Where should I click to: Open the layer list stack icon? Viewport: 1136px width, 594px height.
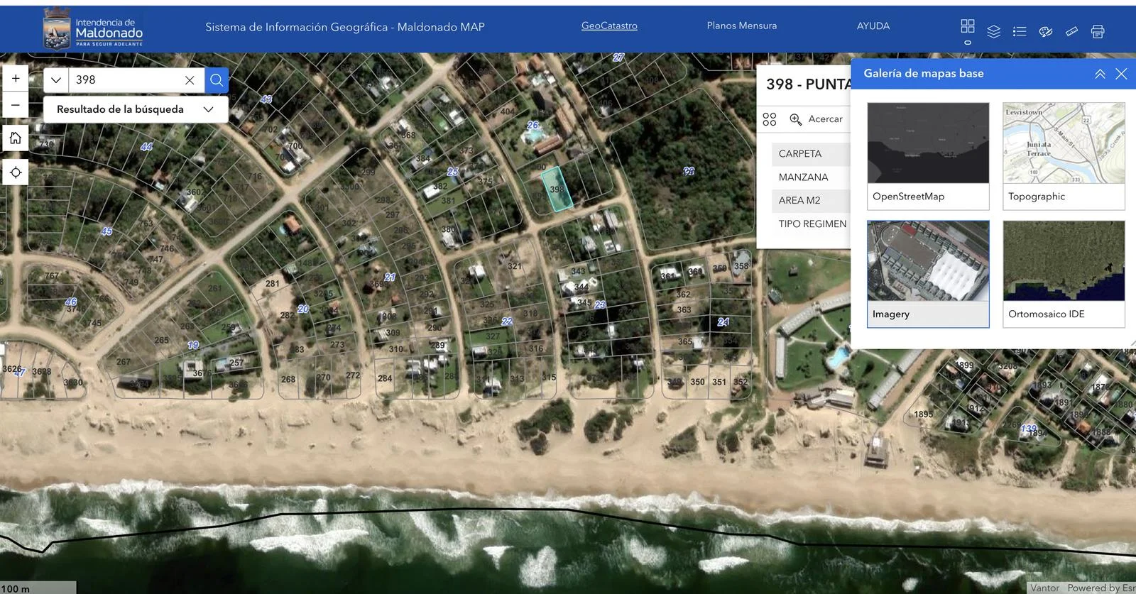point(993,31)
